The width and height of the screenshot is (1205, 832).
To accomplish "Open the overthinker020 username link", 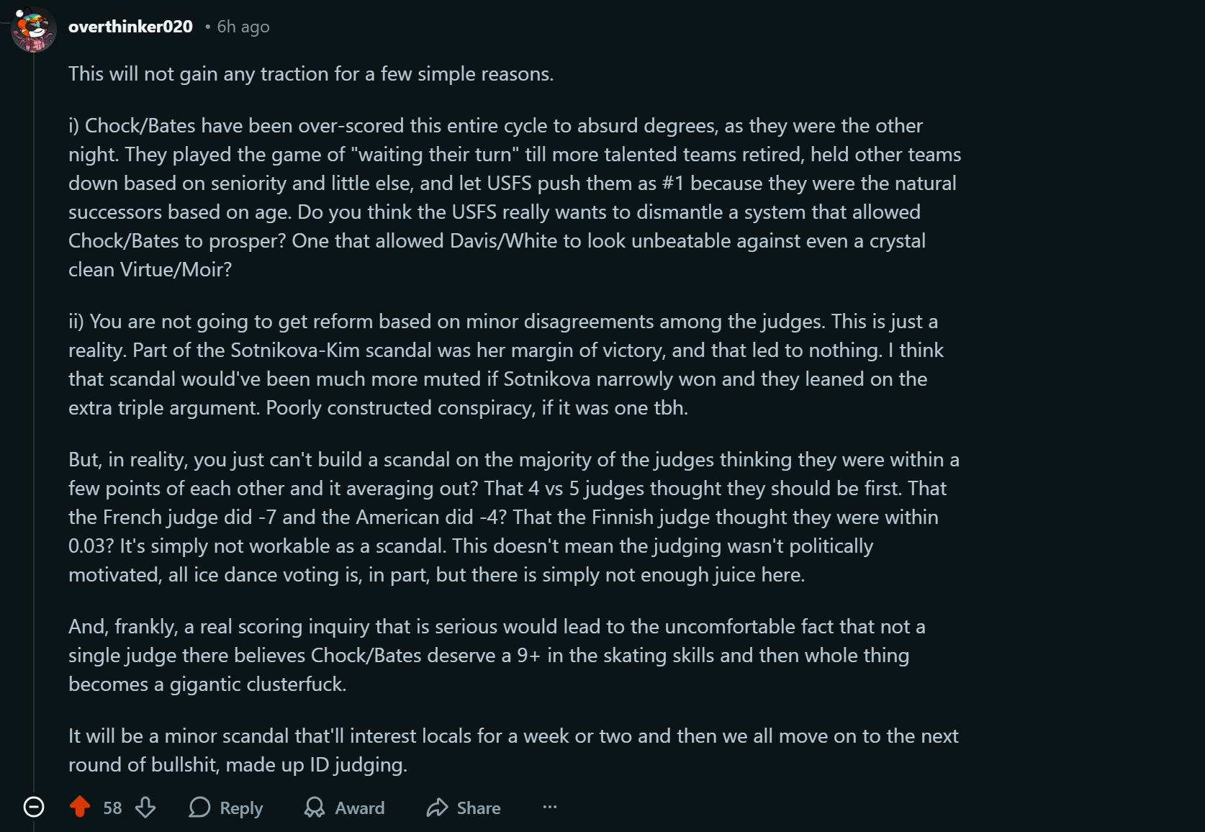I will 130,27.
